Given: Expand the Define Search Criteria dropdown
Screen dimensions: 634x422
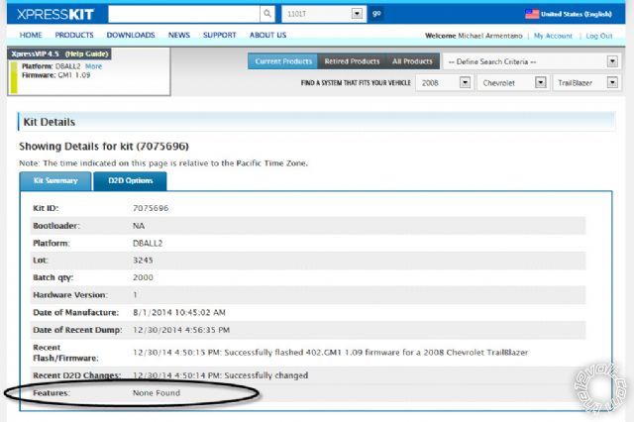Looking at the screenshot, I should coord(530,60).
